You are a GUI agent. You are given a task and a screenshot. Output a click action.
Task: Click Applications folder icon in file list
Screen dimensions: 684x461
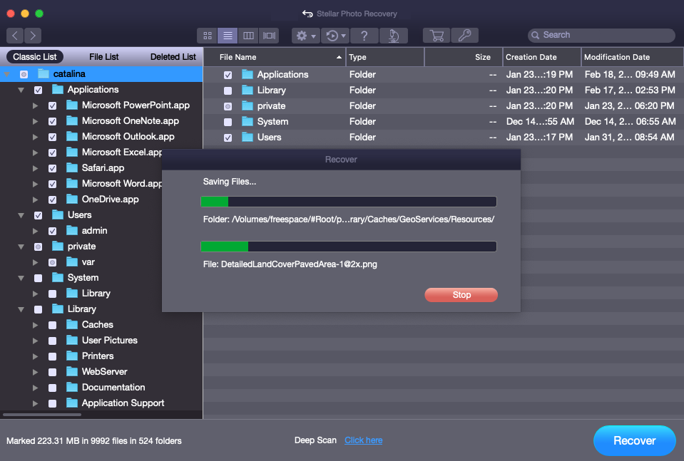coord(247,75)
